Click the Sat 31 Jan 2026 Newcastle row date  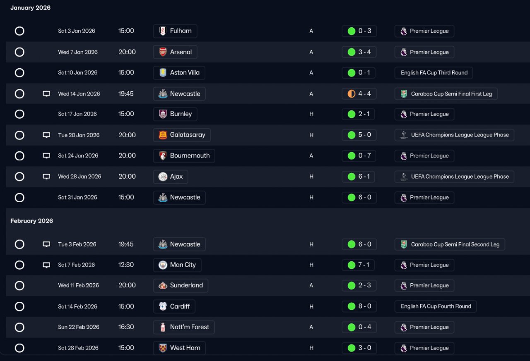pos(77,197)
